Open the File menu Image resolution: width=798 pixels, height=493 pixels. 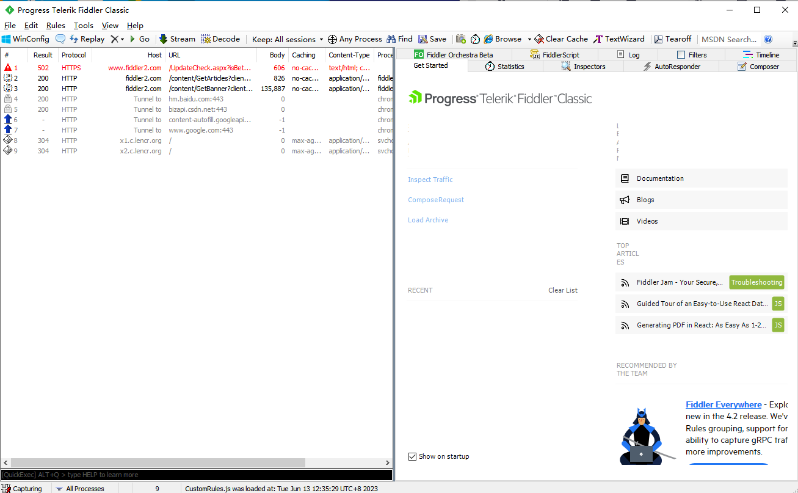[10, 26]
